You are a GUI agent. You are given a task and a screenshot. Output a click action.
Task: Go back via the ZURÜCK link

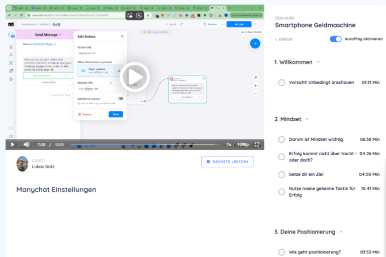point(283,39)
